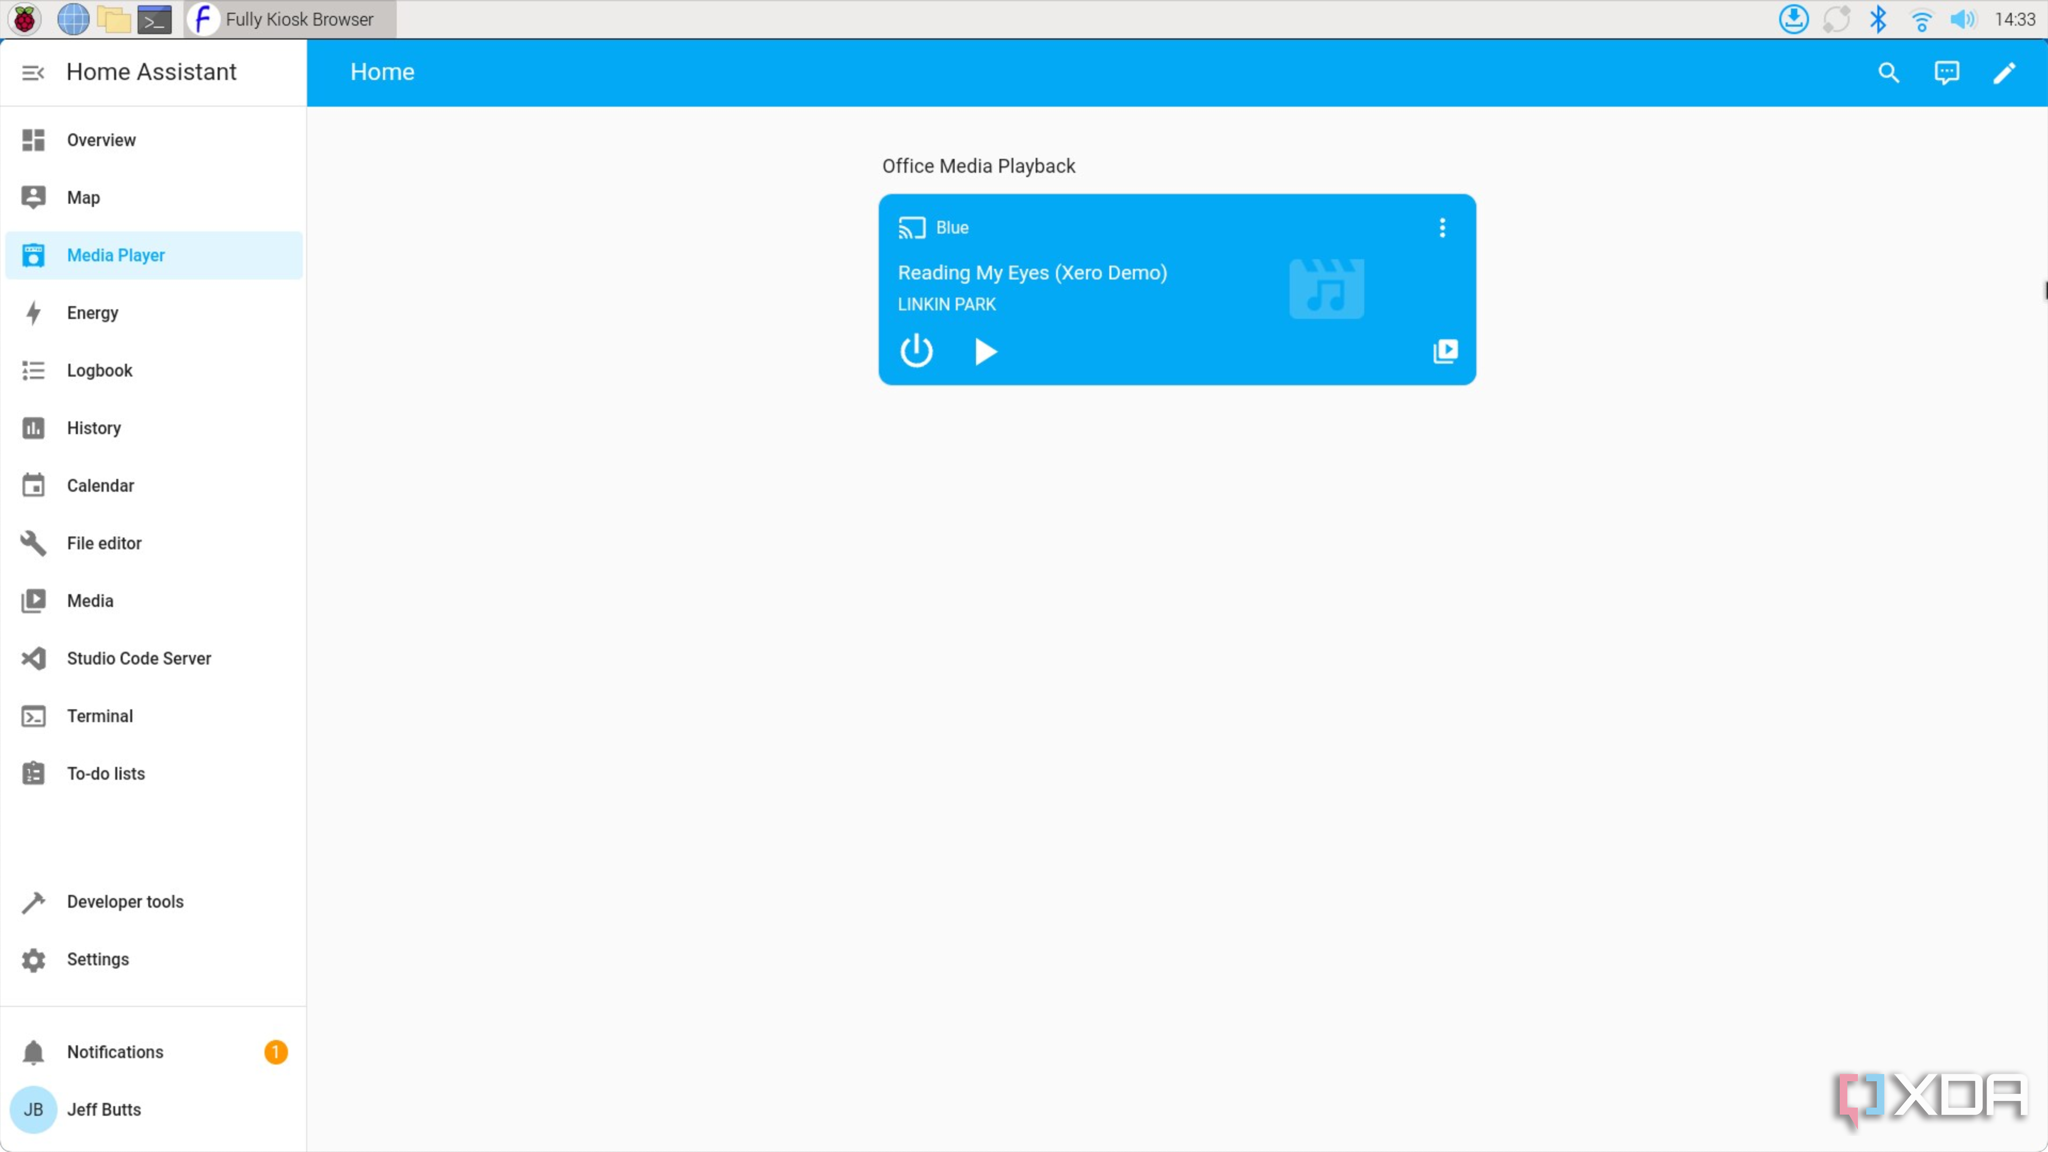
Task: Launch the web browser globe icon
Action: 73,19
